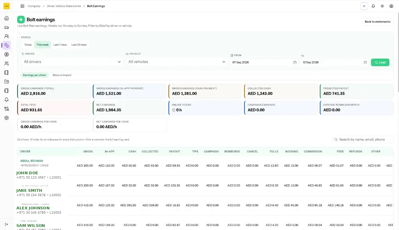This screenshot has height=230, width=399.
Task: Click the clock icon in Online Hours card
Action: pos(173,110)
